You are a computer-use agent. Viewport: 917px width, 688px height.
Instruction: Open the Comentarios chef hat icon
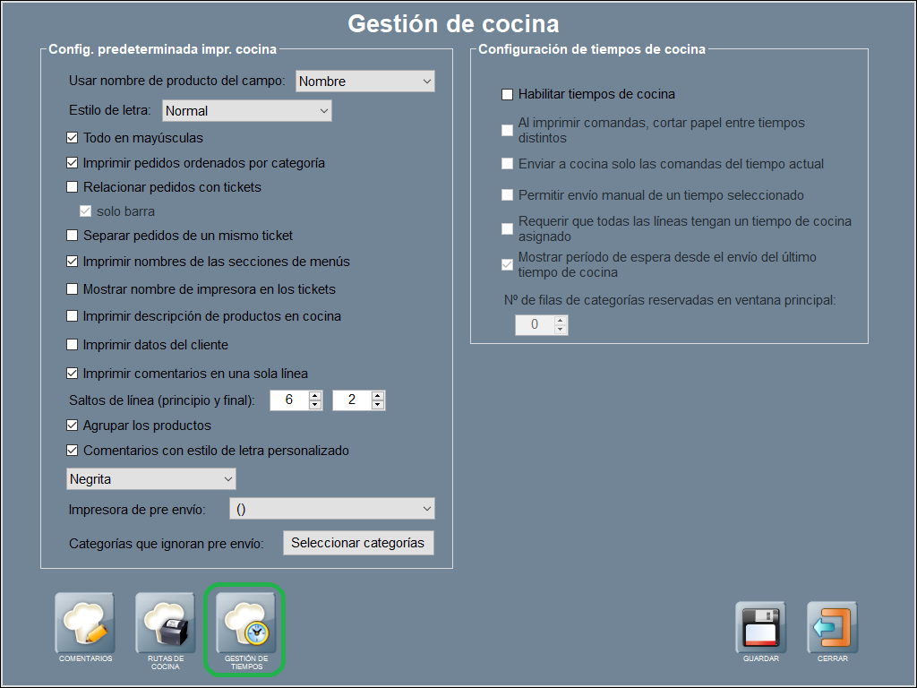85,623
